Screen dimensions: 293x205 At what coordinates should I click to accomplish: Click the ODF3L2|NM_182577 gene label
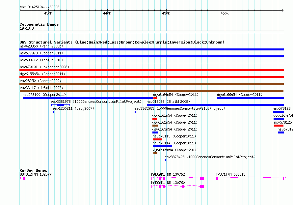(x=36, y=174)
